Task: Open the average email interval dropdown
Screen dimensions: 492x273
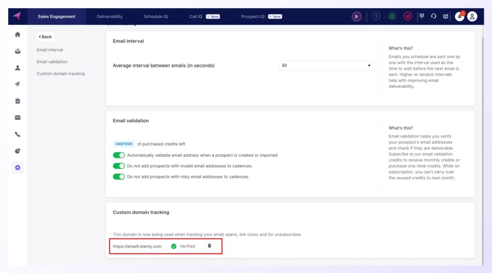Action: [x=326, y=65]
